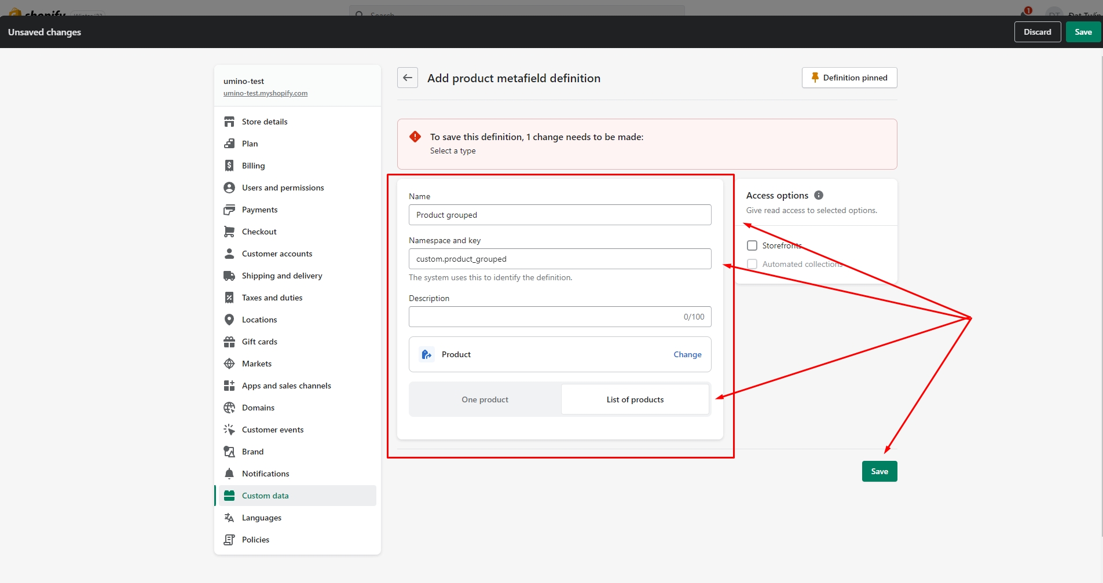Click the Locations pin icon
Viewport: 1103px width, 583px height.
coord(229,320)
